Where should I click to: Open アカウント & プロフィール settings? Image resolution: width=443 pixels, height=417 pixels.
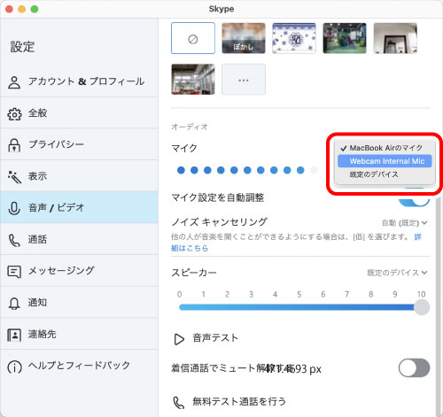coord(79,81)
